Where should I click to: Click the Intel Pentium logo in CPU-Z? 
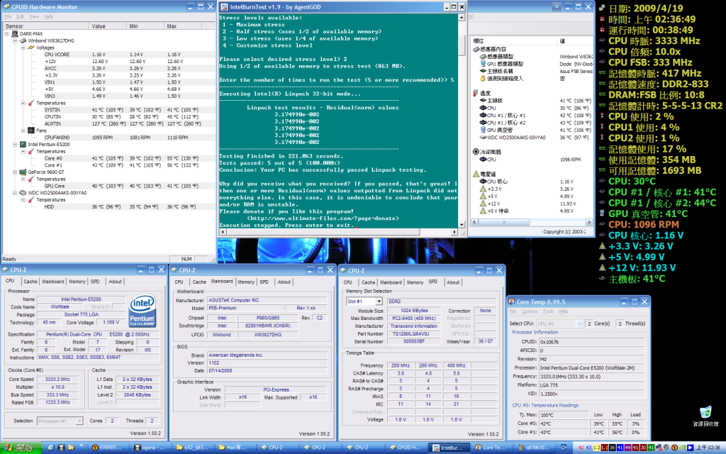(x=142, y=311)
